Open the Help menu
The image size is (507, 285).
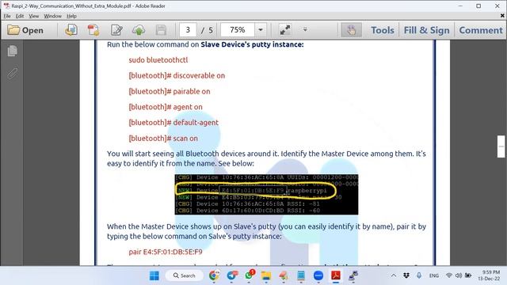[71, 16]
